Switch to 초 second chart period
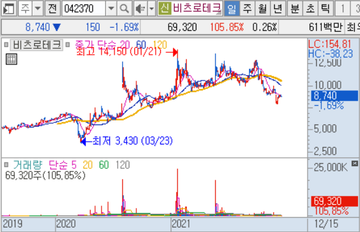The width and height of the screenshot is (360, 232). (x=310, y=9)
